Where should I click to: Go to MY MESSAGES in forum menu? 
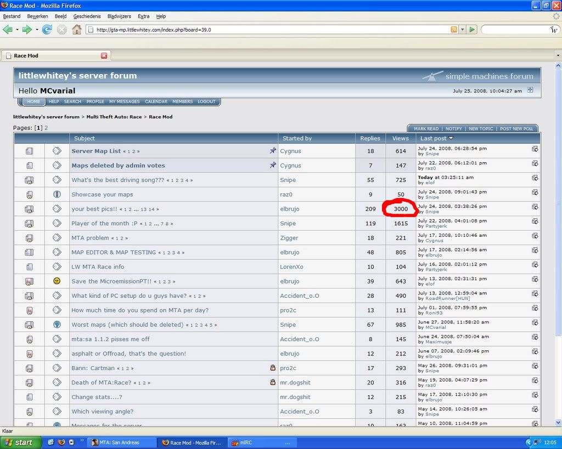click(x=125, y=101)
